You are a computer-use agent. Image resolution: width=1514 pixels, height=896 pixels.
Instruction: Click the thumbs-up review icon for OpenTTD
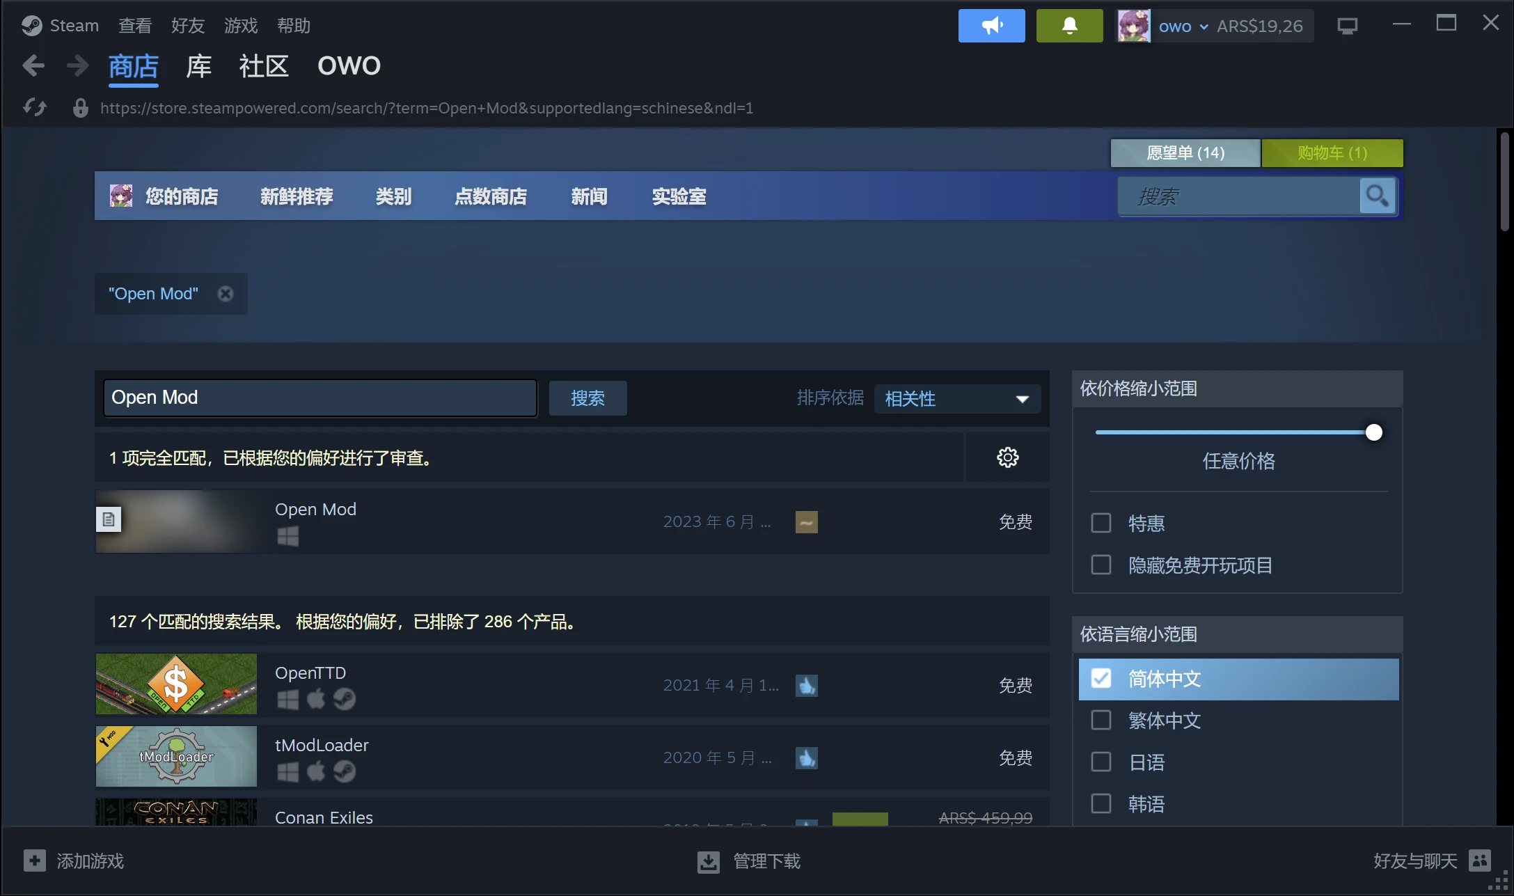click(x=806, y=685)
